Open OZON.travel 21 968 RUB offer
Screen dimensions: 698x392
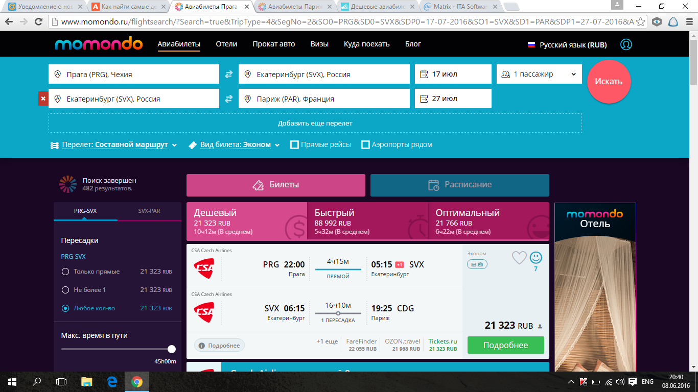click(403, 345)
